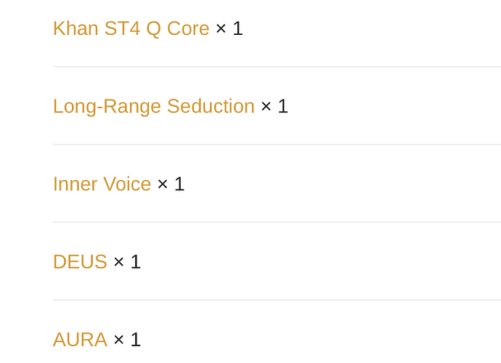Click the word Long-Range in the second link

107,106
